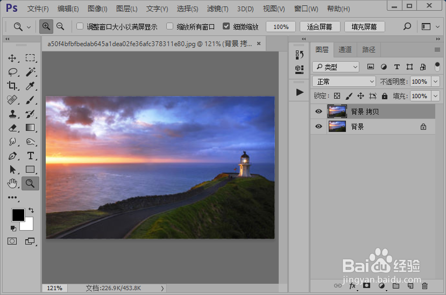The width and height of the screenshot is (446, 295).
Task: Open the 文件(F) menu
Action: 38,9
